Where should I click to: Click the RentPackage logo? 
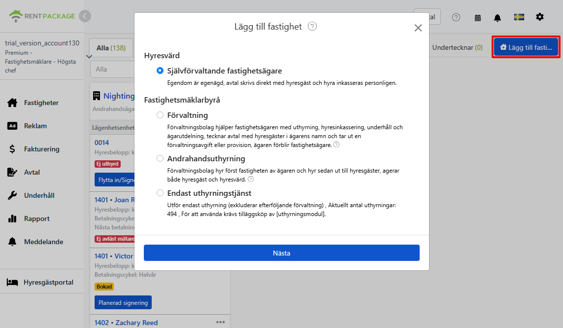pos(42,16)
